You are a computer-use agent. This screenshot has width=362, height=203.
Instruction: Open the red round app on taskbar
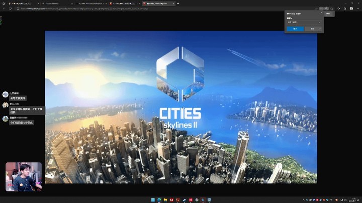(191, 200)
